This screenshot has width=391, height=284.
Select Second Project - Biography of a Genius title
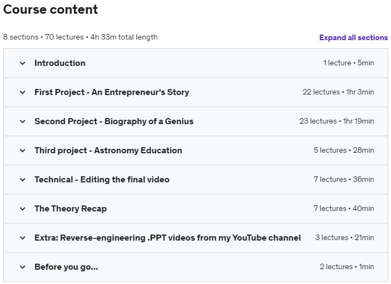point(114,121)
